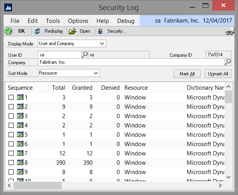
Task: Check the box for sequence 8
Action: [x=11, y=162]
